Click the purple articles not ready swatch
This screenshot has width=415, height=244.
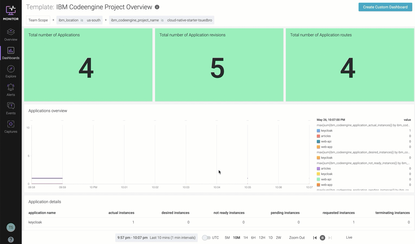(318, 169)
